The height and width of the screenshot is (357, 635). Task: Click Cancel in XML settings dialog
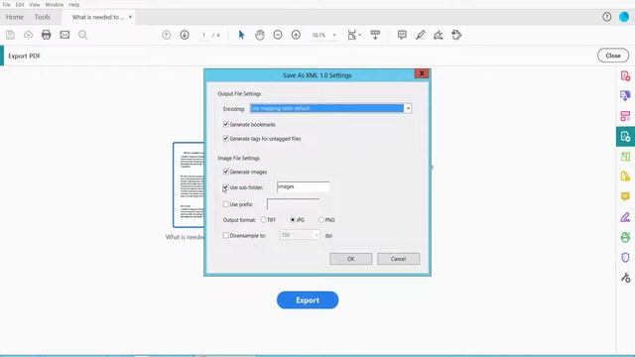coord(399,259)
